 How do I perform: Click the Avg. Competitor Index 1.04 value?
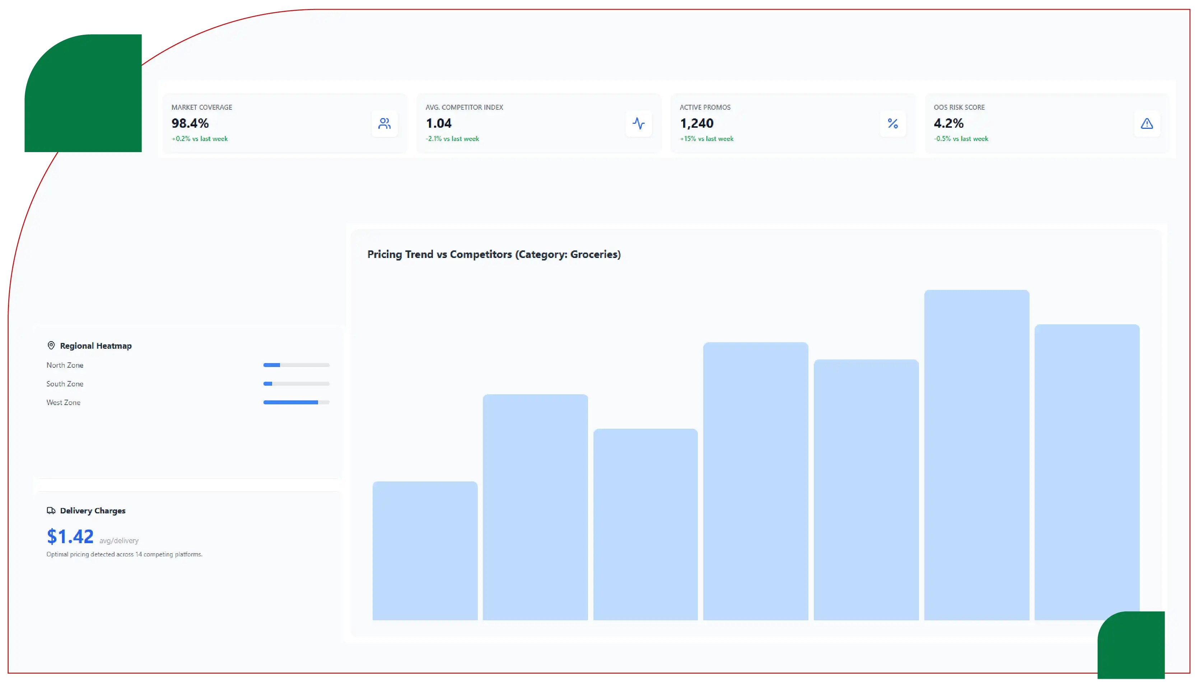(439, 123)
